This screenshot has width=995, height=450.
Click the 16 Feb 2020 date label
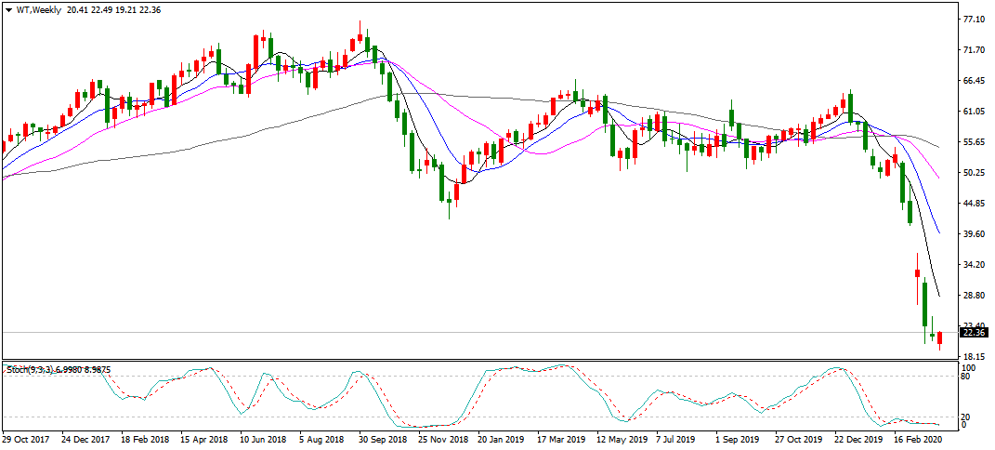coord(917,437)
